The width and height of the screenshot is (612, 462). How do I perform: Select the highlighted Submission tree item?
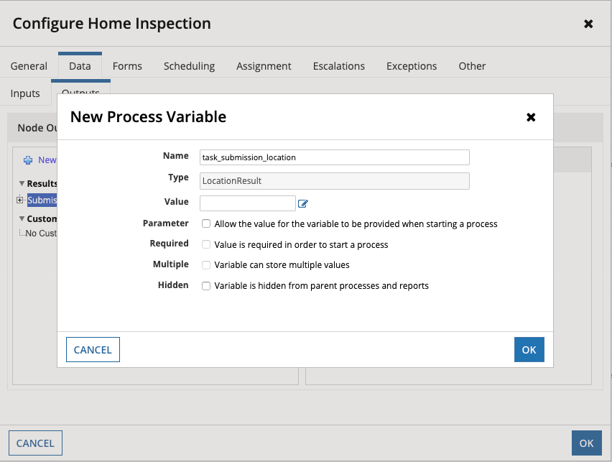tap(42, 200)
